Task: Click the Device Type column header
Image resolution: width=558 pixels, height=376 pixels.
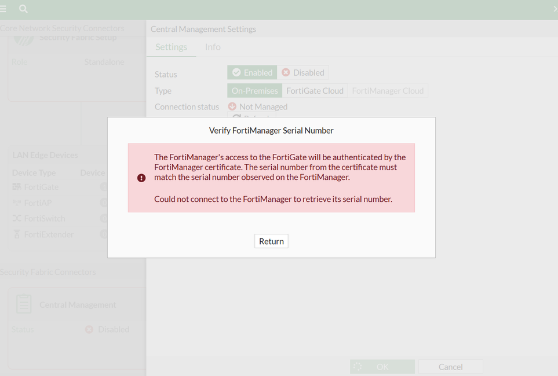Action: (x=34, y=173)
